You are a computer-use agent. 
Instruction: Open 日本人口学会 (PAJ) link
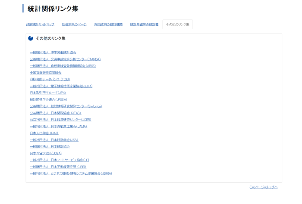(x=44, y=133)
